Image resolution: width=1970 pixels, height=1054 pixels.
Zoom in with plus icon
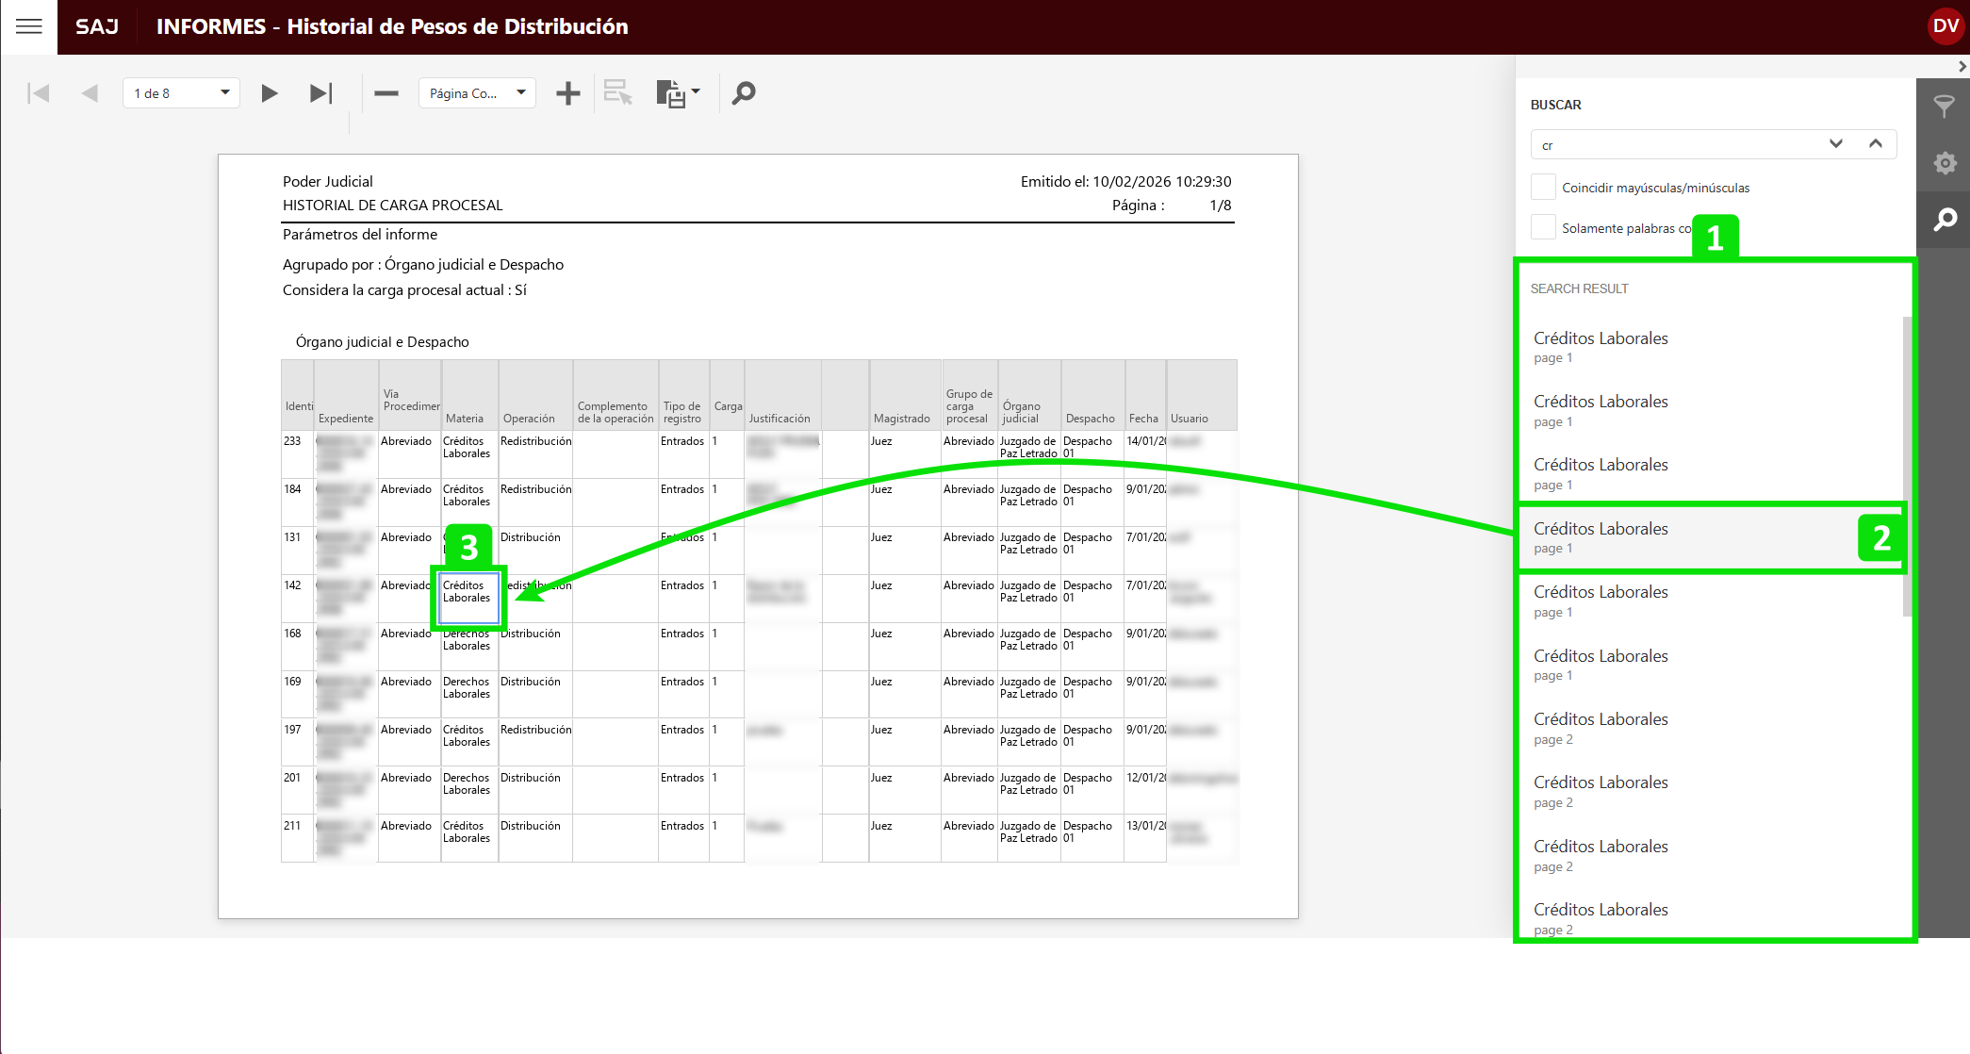point(567,93)
